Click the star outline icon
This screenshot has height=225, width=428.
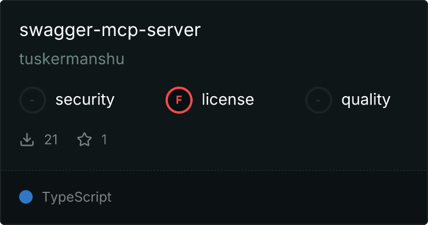[x=84, y=139]
